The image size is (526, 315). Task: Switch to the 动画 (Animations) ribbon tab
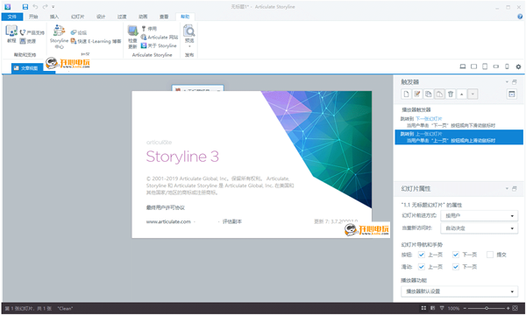tap(143, 17)
